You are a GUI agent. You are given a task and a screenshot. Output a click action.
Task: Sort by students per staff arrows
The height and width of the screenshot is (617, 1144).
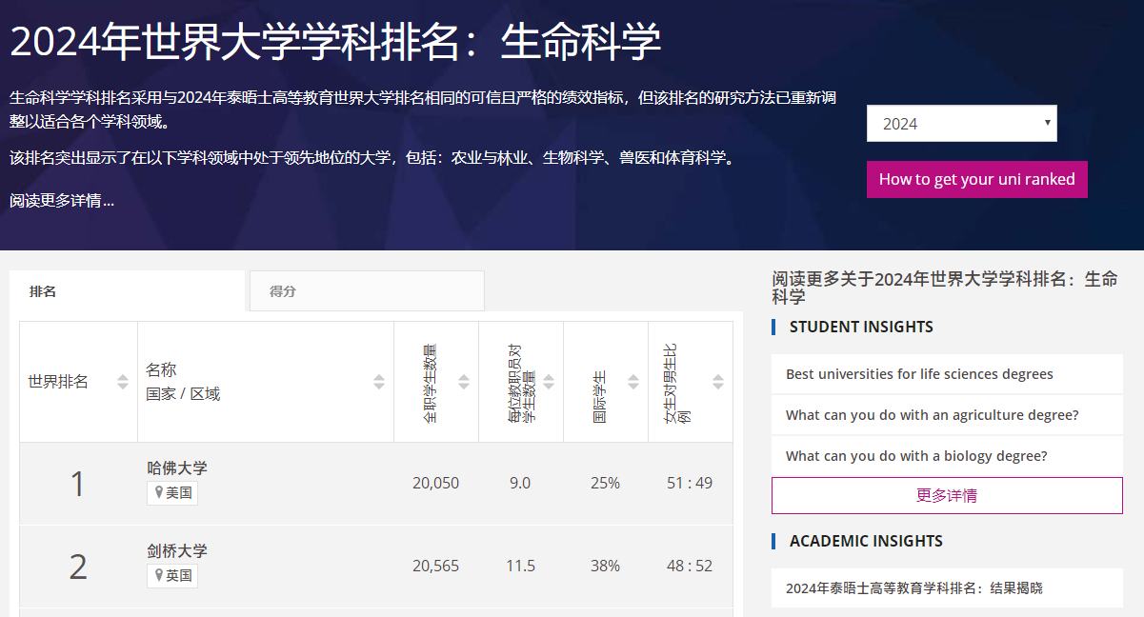pos(549,382)
